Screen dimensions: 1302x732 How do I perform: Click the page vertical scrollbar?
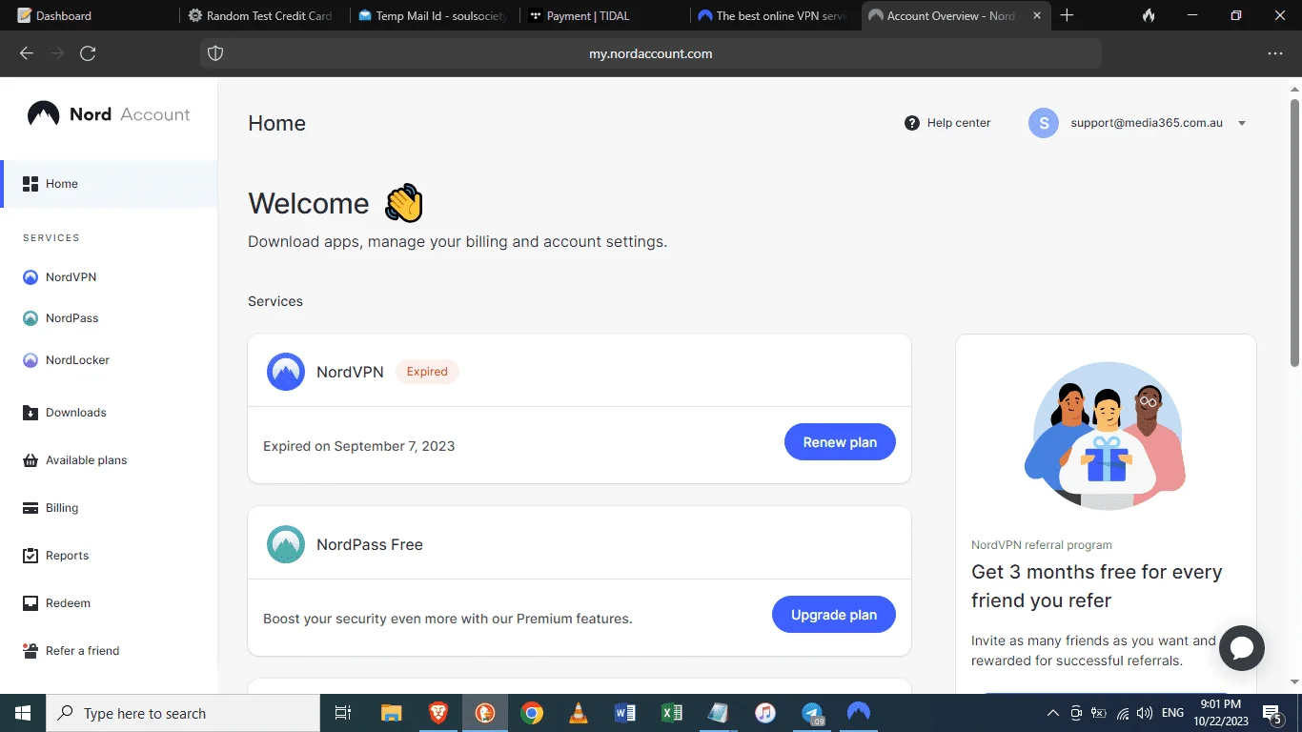(1294, 232)
